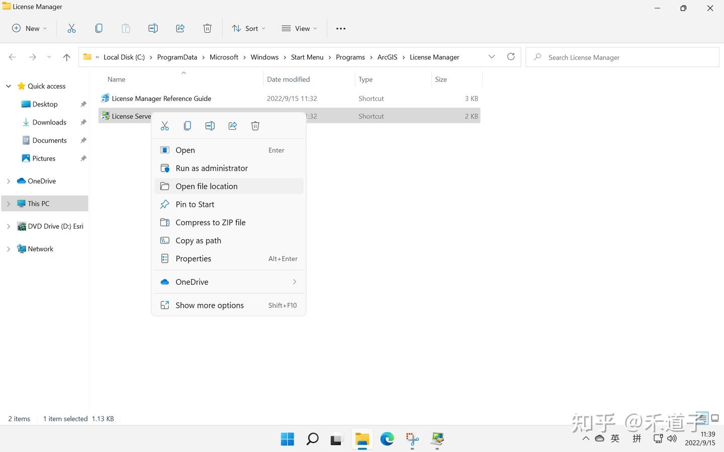Choose Run as administrator from context menu

[212, 168]
